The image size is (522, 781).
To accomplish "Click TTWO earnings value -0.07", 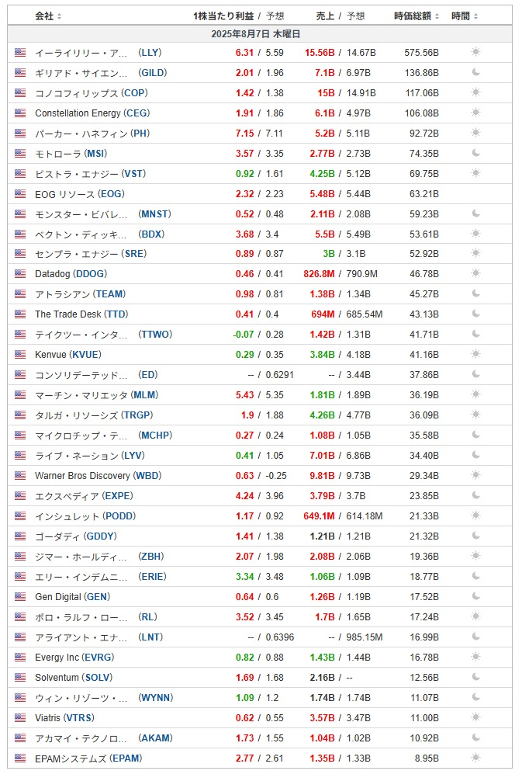I will click(x=244, y=335).
